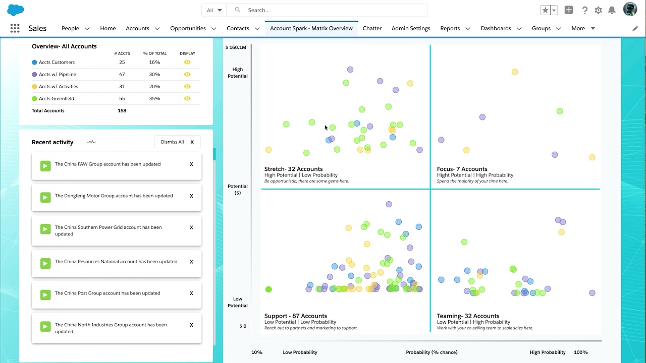Click the green icon on China Resources National update
Screen dimensions: 646x363
coord(45,263)
